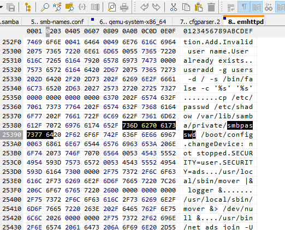Click hex value 263E in row 25410
This screenshot has height=230, width=285.
[x=92, y=209]
